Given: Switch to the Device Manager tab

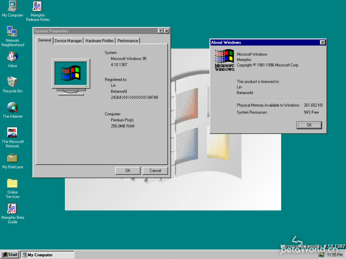Looking at the screenshot, I should point(68,41).
